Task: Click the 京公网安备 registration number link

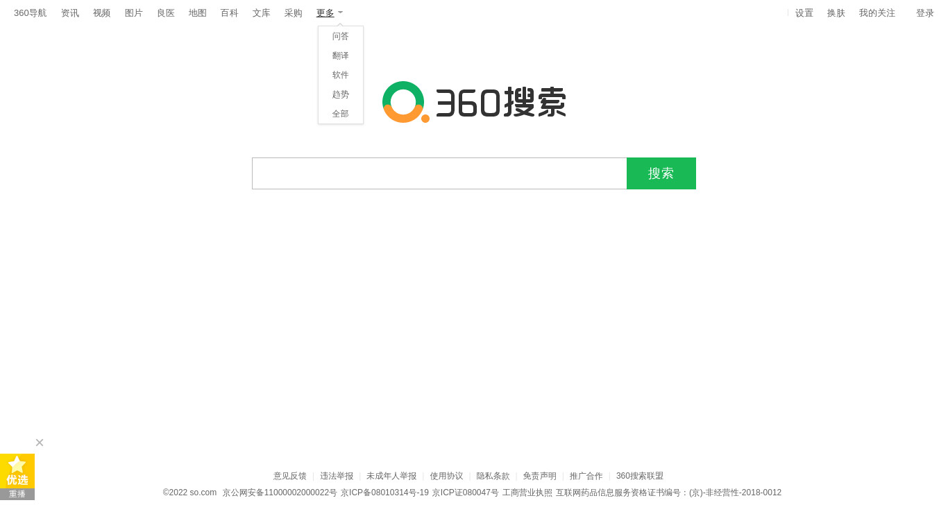Action: tap(280, 493)
